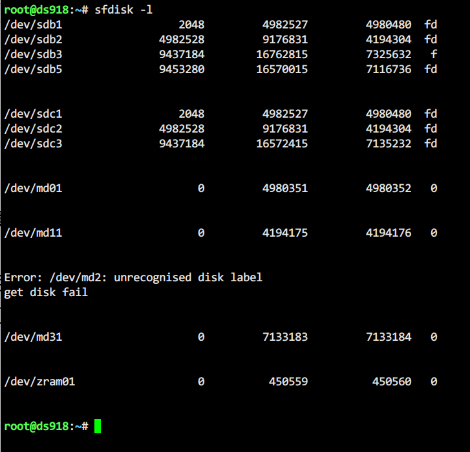Click the 'get disk fail' message
Screen dimensions: 470x452
[46, 292]
